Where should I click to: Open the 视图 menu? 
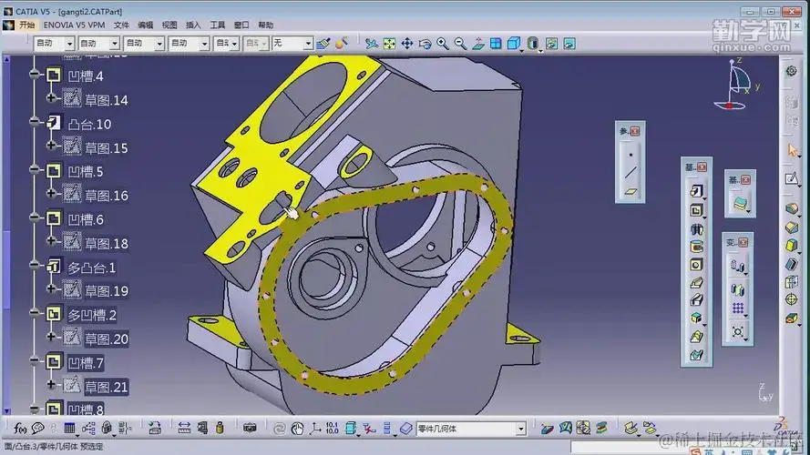coord(169,25)
